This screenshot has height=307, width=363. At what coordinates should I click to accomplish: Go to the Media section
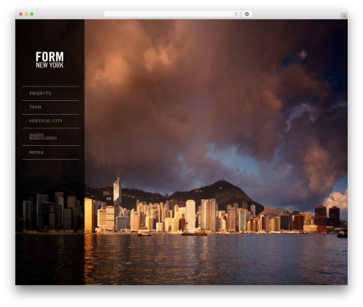click(x=36, y=152)
